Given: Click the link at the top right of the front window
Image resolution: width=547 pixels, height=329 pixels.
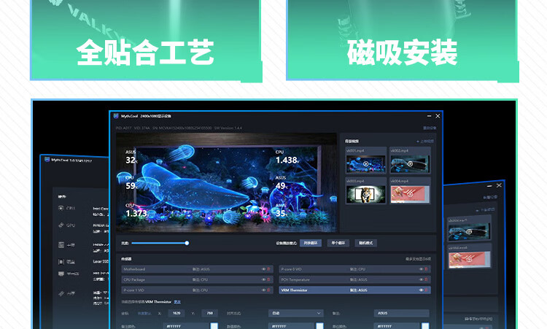Looking at the screenshot, I should (430, 128).
